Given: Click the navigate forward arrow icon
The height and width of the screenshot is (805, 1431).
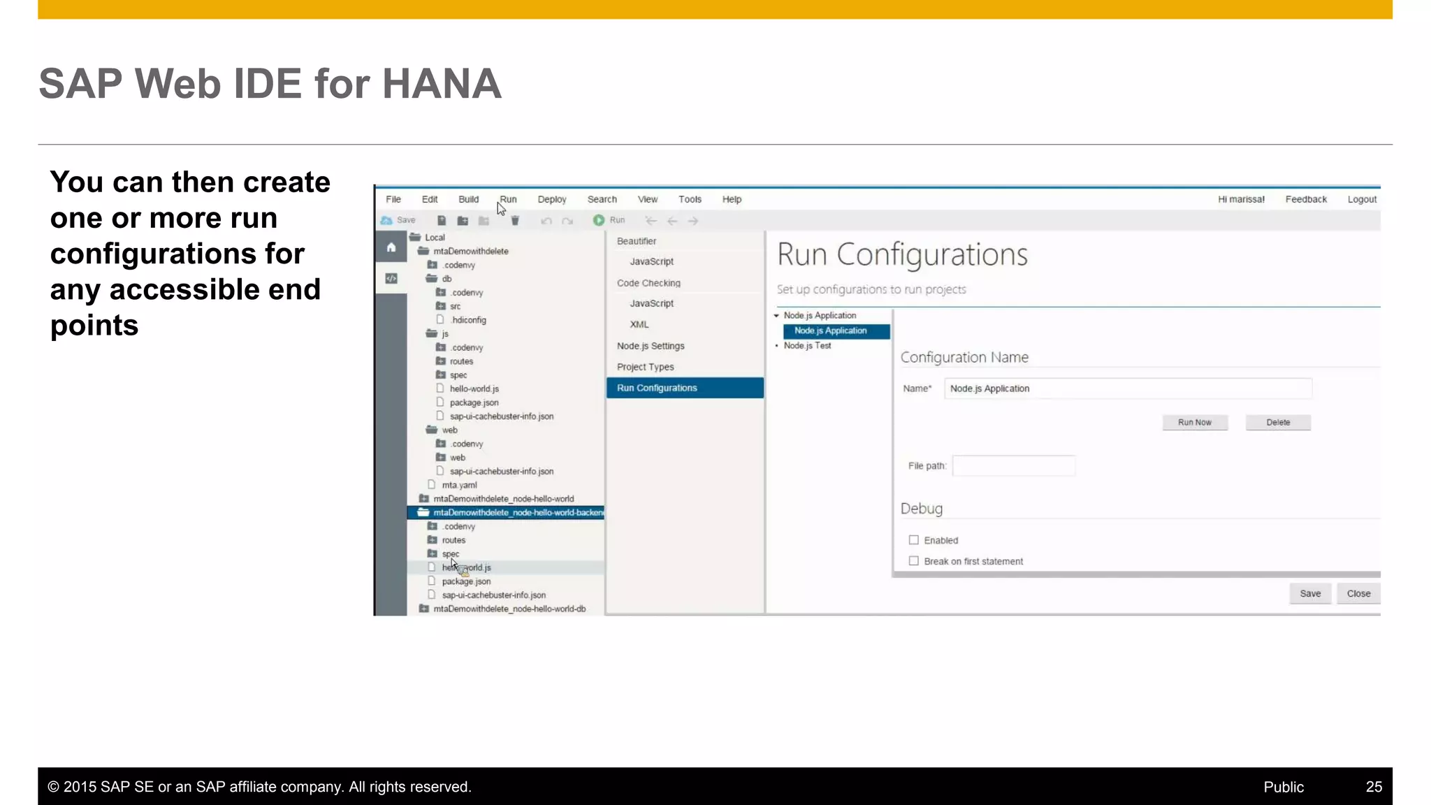Looking at the screenshot, I should [693, 221].
